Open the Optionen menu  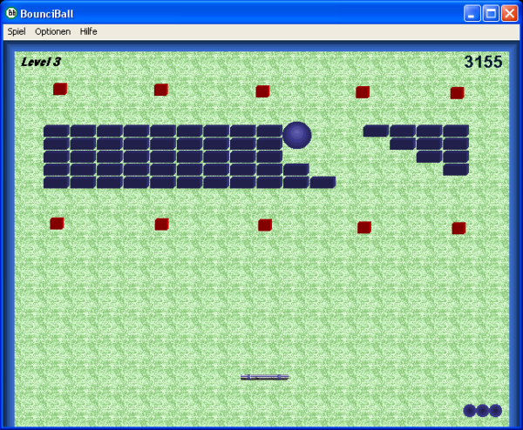pos(52,31)
